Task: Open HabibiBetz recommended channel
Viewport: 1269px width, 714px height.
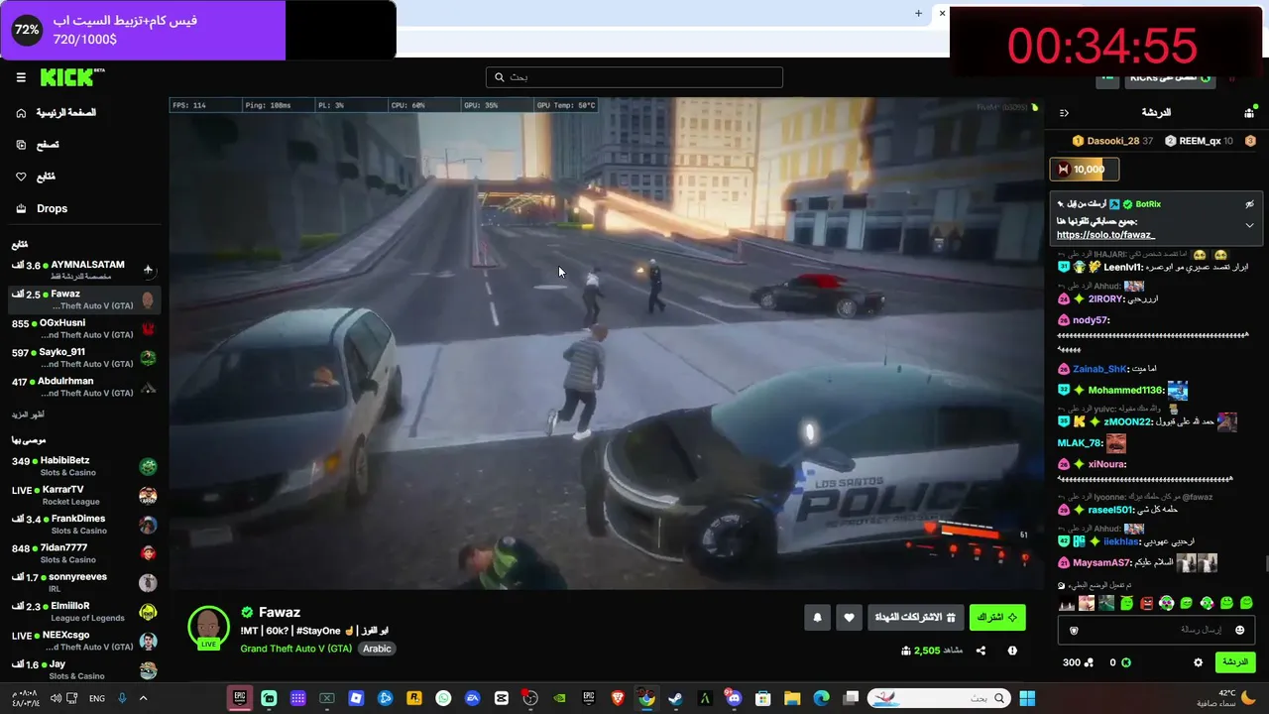Action: 84,466
